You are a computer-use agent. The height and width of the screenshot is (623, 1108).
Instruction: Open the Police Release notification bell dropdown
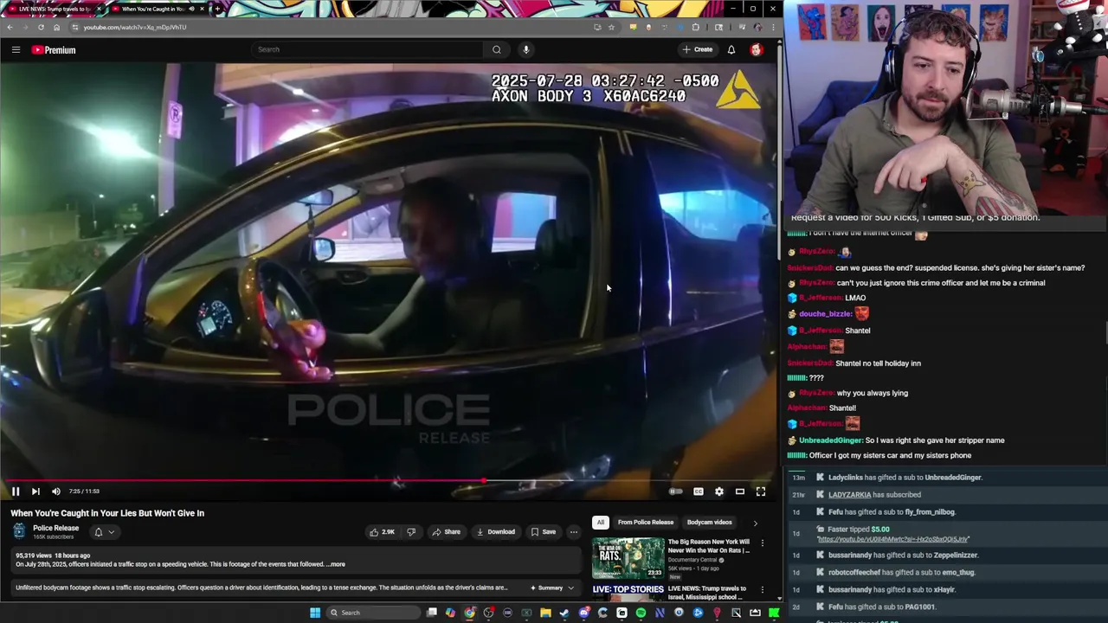tap(104, 532)
